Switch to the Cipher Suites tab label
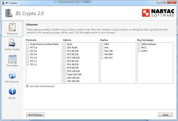The height and width of the screenshot is (121, 178). [x=12, y=49]
